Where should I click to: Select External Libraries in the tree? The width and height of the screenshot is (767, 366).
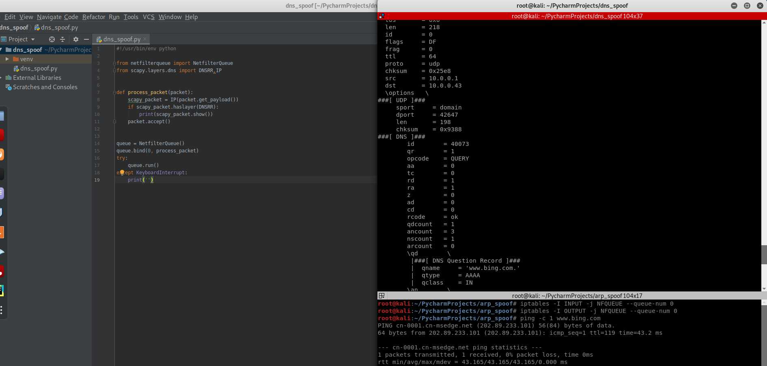(37, 78)
